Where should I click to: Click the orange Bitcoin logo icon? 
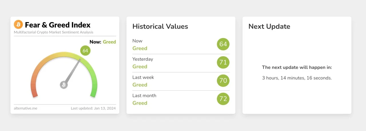[18, 24]
